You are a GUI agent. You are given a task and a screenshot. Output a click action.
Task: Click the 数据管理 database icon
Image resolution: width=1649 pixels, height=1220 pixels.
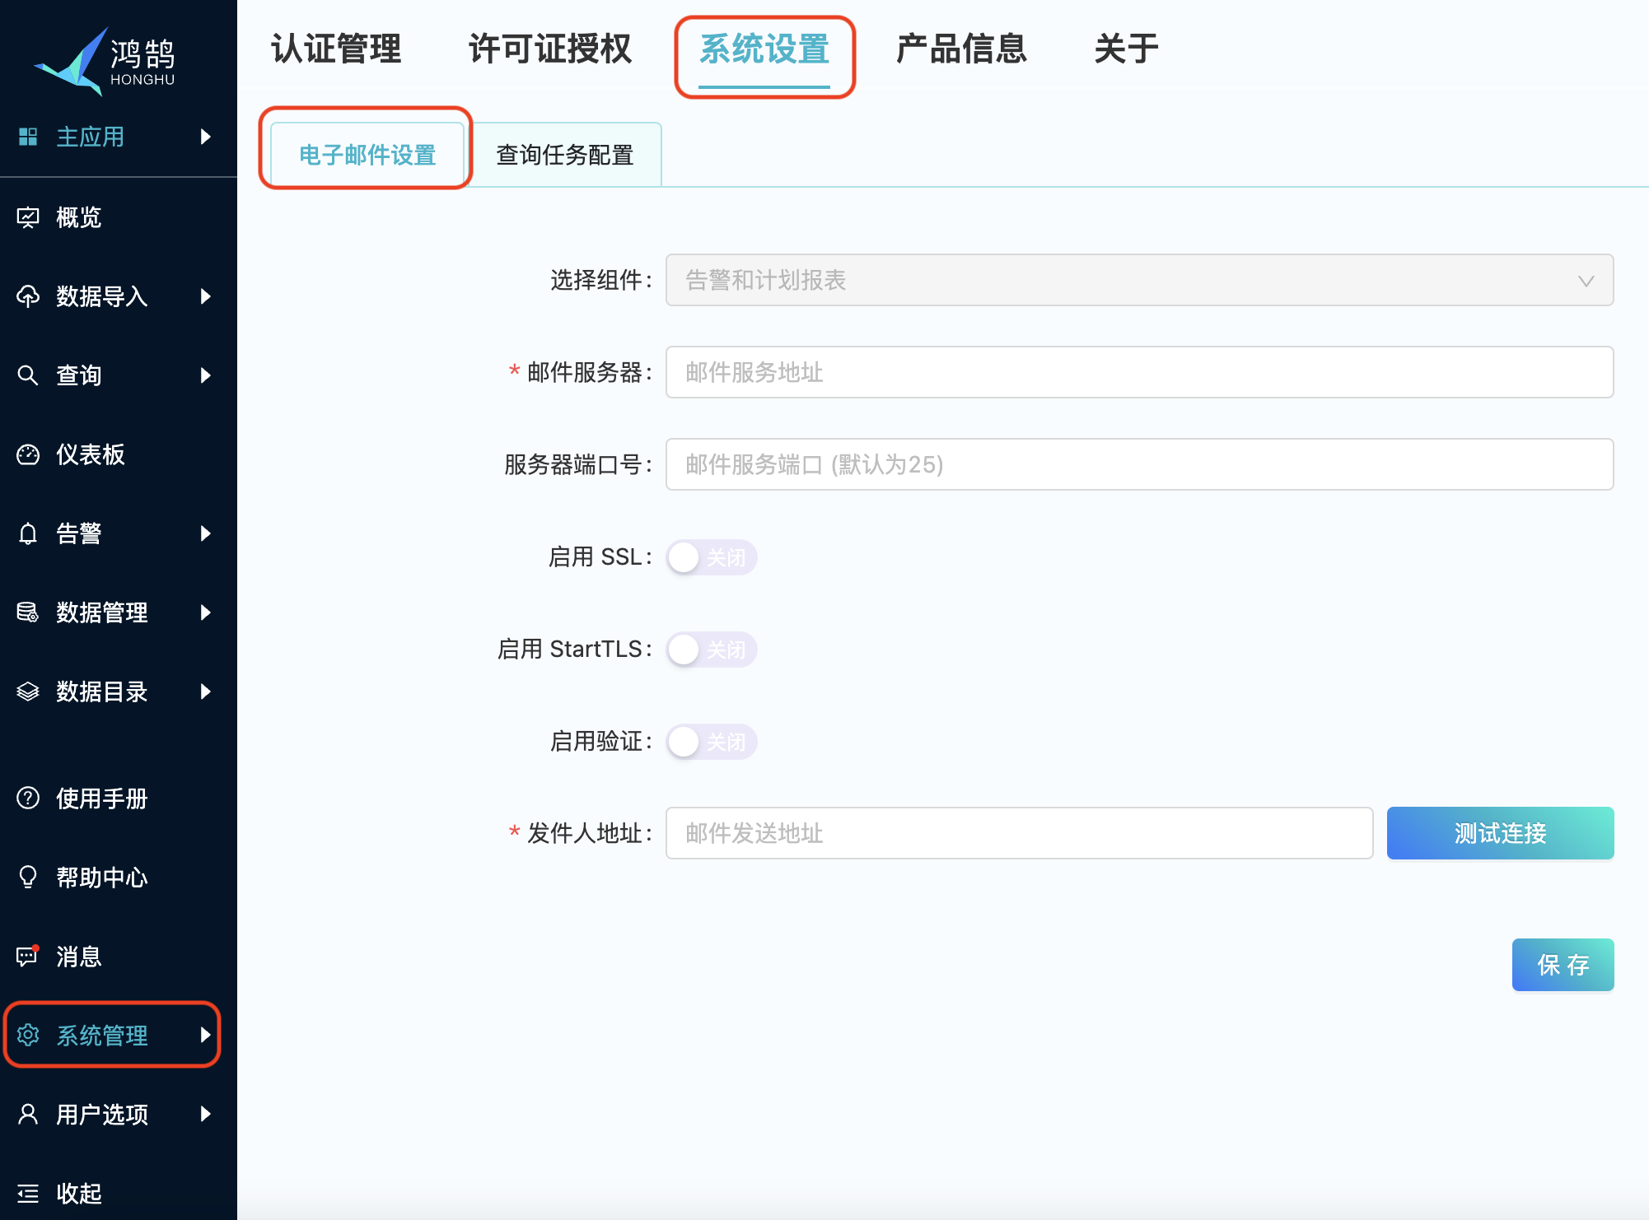click(x=28, y=612)
